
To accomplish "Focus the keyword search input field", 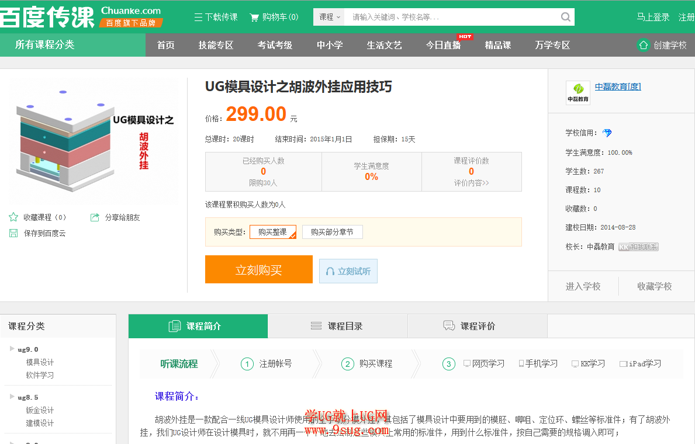I will [452, 17].
